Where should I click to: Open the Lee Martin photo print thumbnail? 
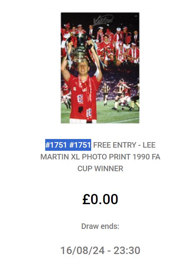[100, 68]
